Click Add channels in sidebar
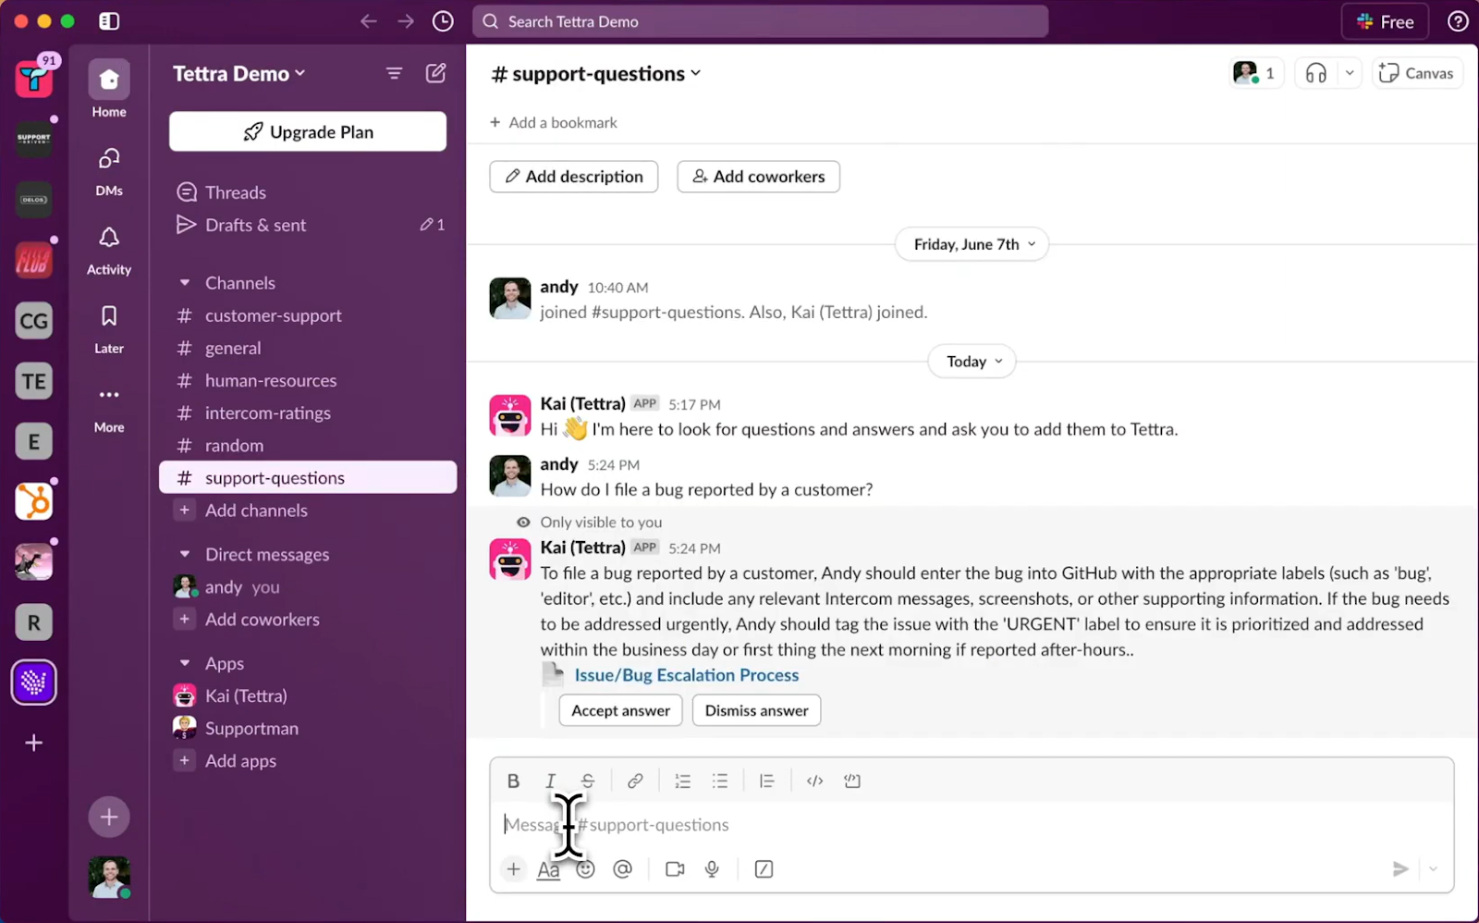 click(308, 511)
